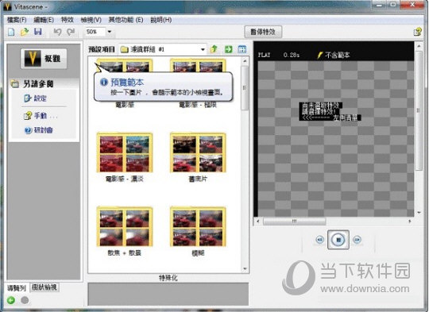Click the Vitascene app icon in title bar
The image size is (429, 312).
point(8,7)
